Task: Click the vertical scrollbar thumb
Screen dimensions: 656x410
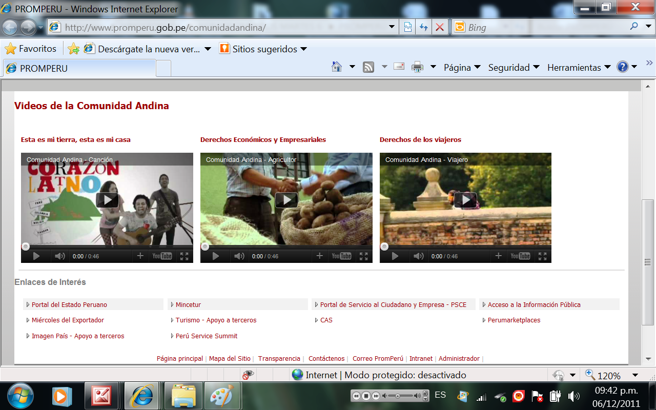Action: coord(648,262)
